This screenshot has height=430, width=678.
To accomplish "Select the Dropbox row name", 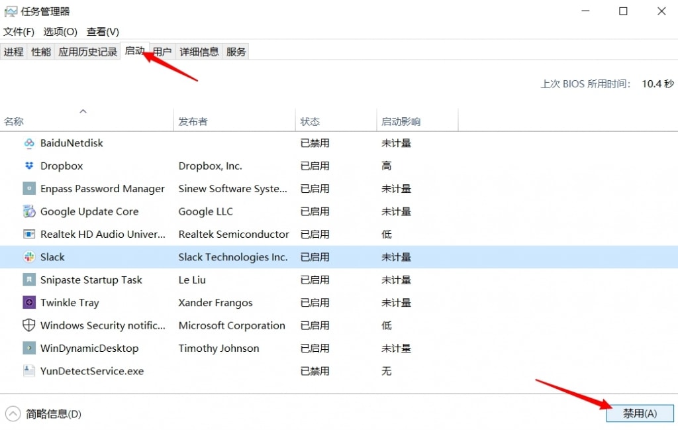I will tap(62, 166).
